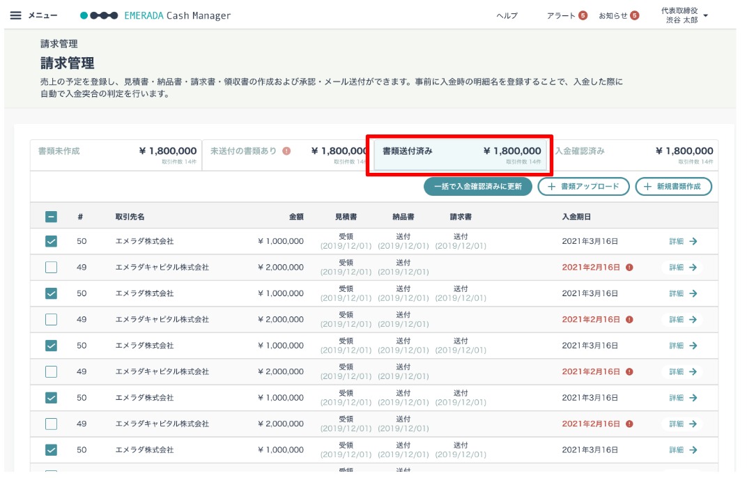Click 一括で入金確認済みに更新 button
Viewport: 747px width, 478px height.
(x=478, y=186)
